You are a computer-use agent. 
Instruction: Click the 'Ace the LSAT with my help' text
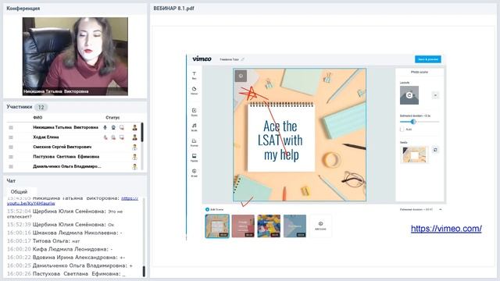pyautogui.click(x=280, y=140)
